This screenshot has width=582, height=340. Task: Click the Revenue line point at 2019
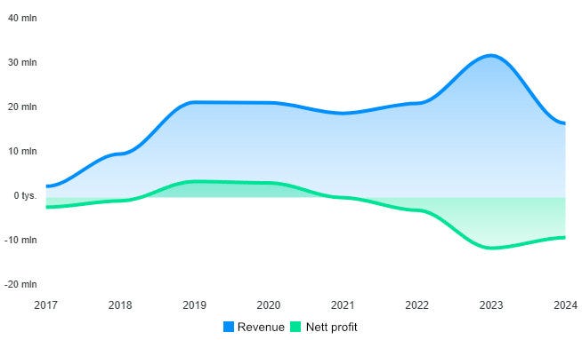(194, 102)
